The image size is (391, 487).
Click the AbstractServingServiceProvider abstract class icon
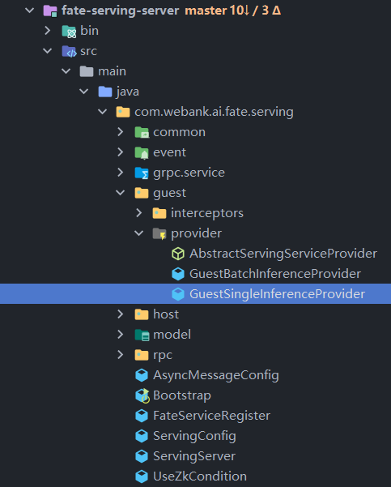tap(178, 254)
